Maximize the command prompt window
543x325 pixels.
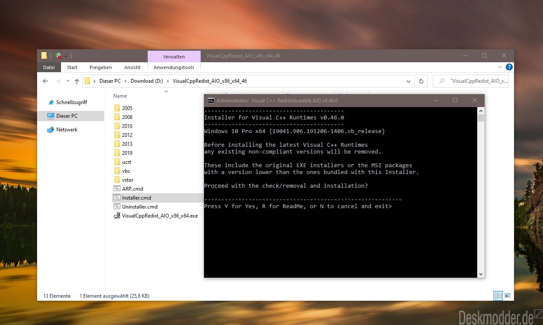(455, 101)
